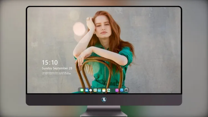Viewport: 208px width, 117px height.
Task: Open the Photos widget app in the dock
Action: pos(108,90)
